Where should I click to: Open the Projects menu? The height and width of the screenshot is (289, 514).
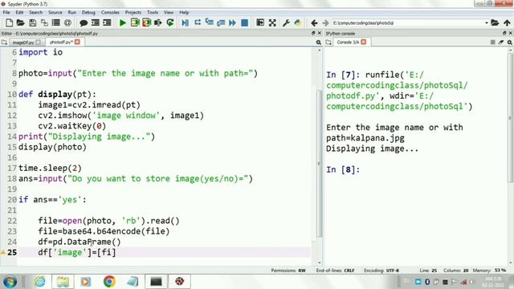[133, 13]
